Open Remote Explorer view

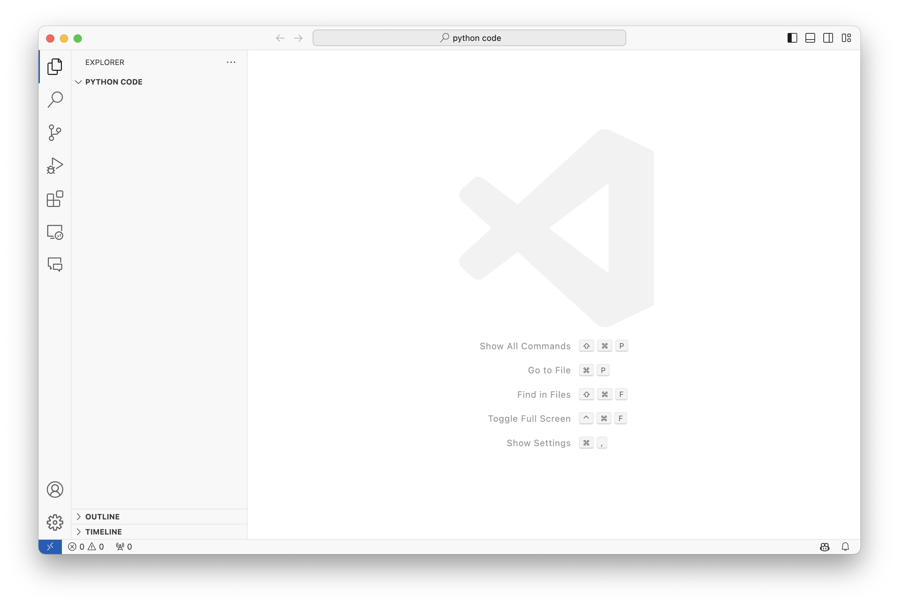pyautogui.click(x=55, y=232)
